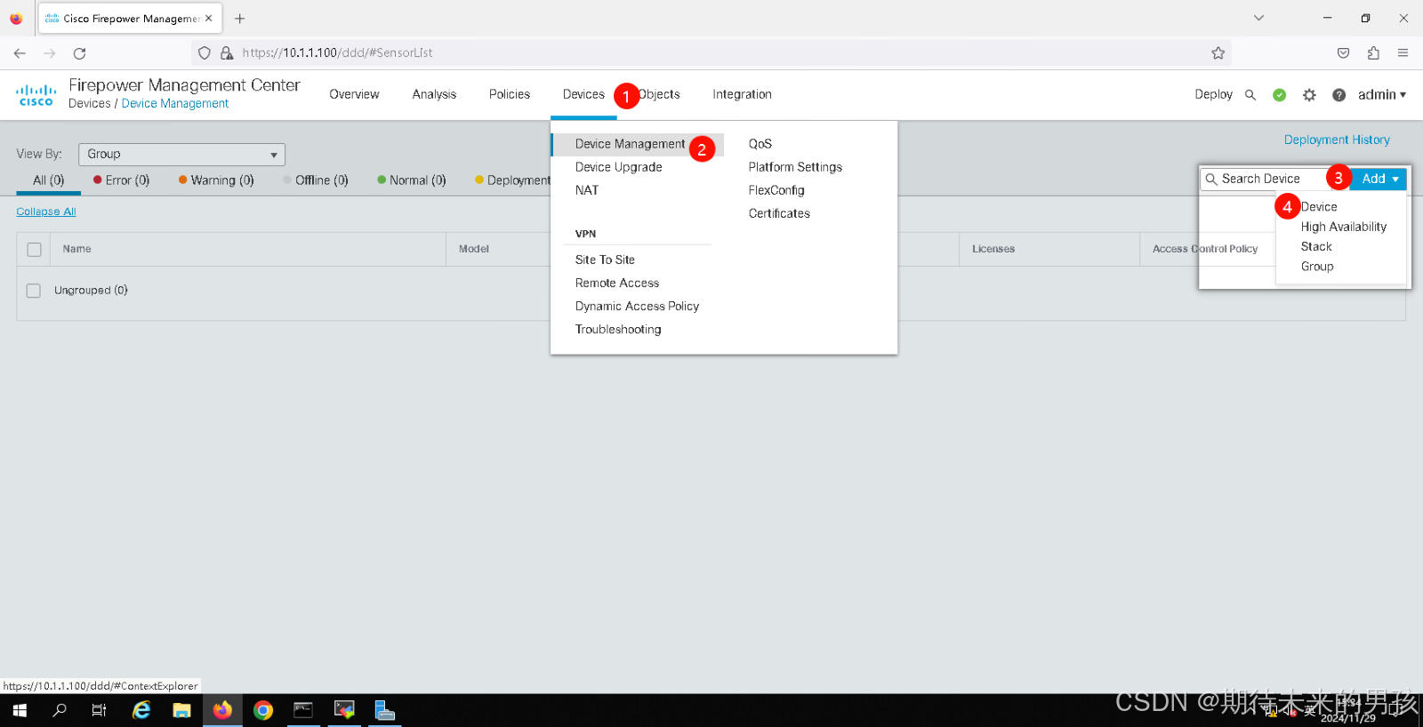Launch Google Chrome from taskbar
The image size is (1423, 727).
click(263, 710)
